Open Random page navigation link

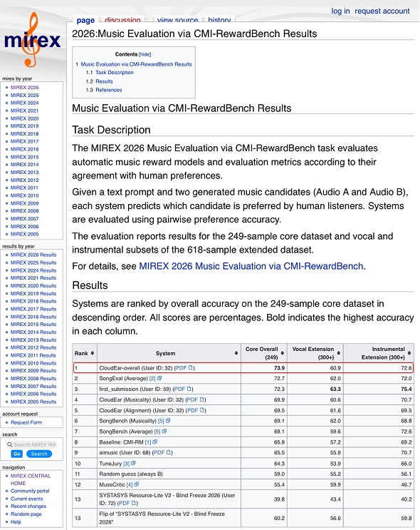[26, 514]
